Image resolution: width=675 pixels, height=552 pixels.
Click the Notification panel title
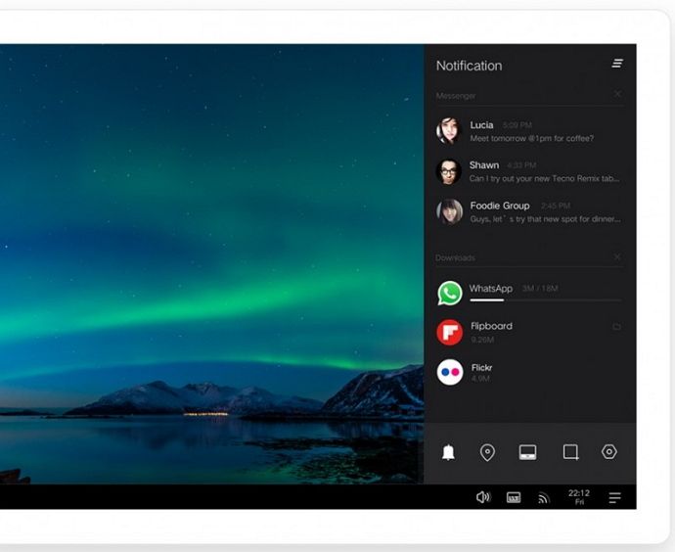pyautogui.click(x=470, y=66)
